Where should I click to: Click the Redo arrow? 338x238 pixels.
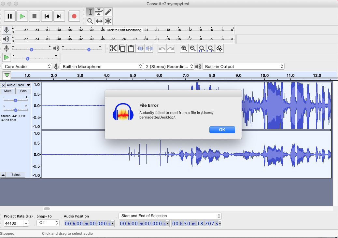171,49
